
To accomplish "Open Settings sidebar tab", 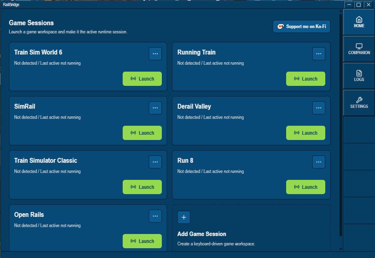I will [359, 103].
